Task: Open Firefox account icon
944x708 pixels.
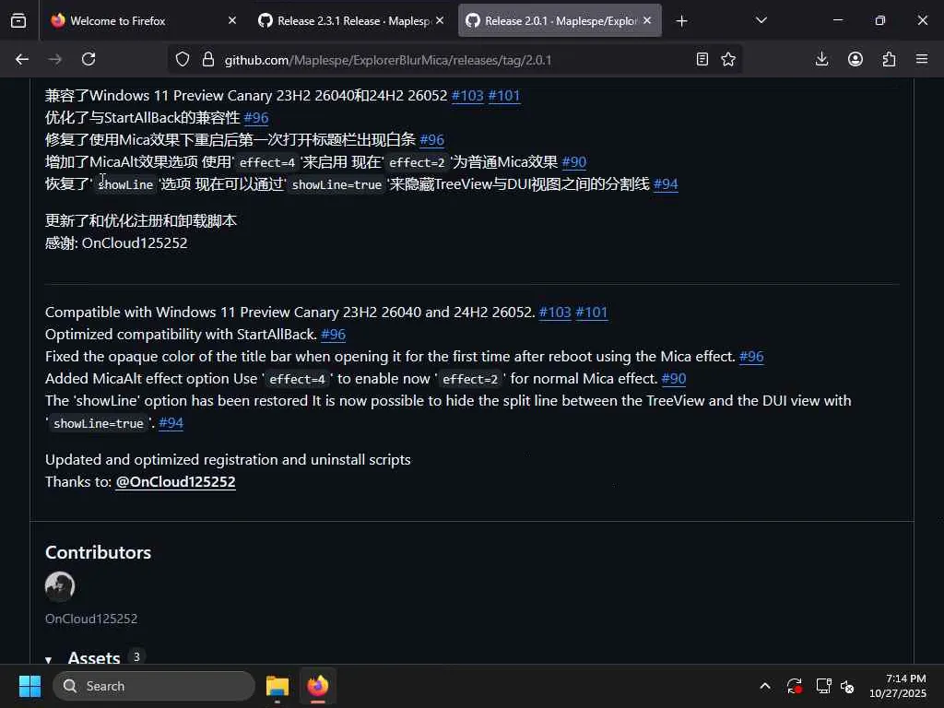Action: [x=855, y=59]
